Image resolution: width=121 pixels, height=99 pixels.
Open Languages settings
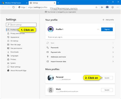(x=14, y=56)
